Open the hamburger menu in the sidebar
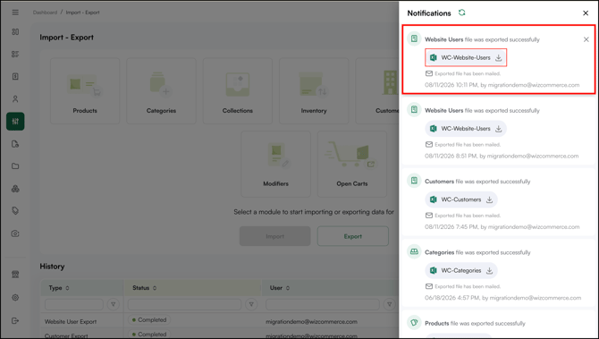This screenshot has height=339, width=599. (15, 13)
